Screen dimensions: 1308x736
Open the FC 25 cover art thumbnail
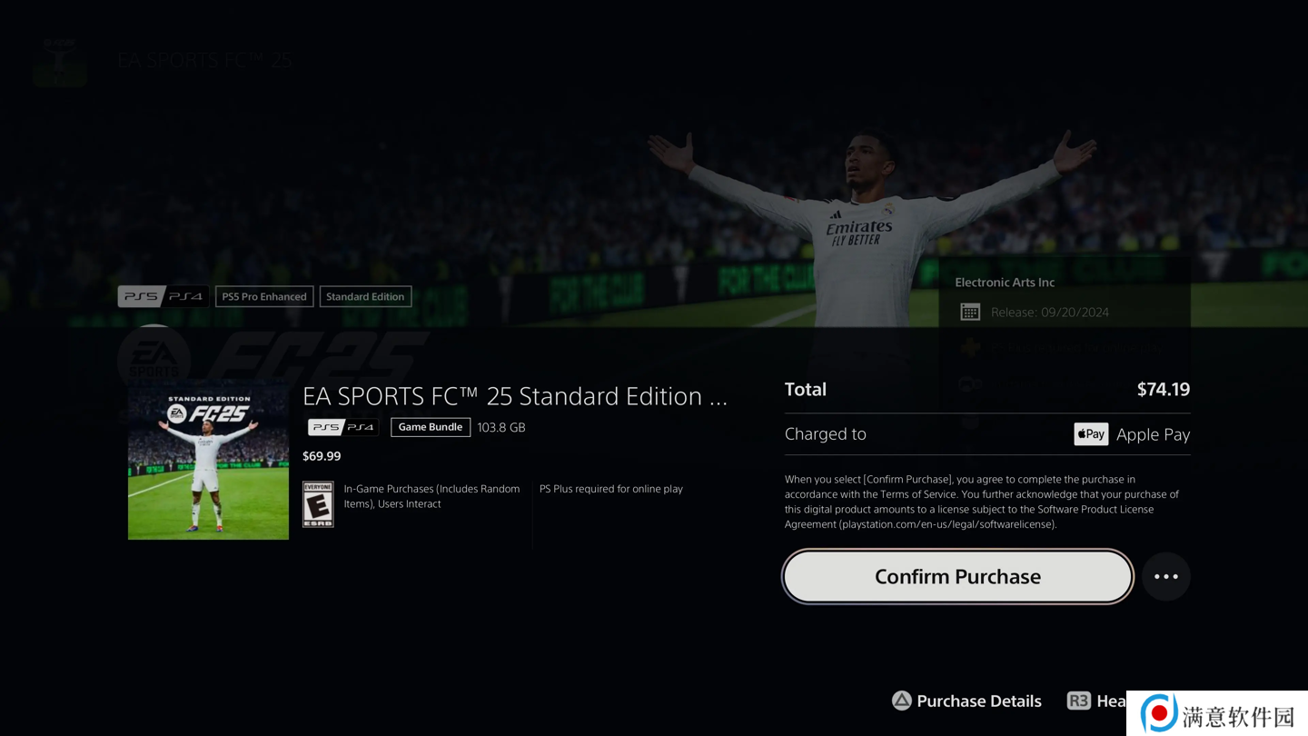[208, 460]
